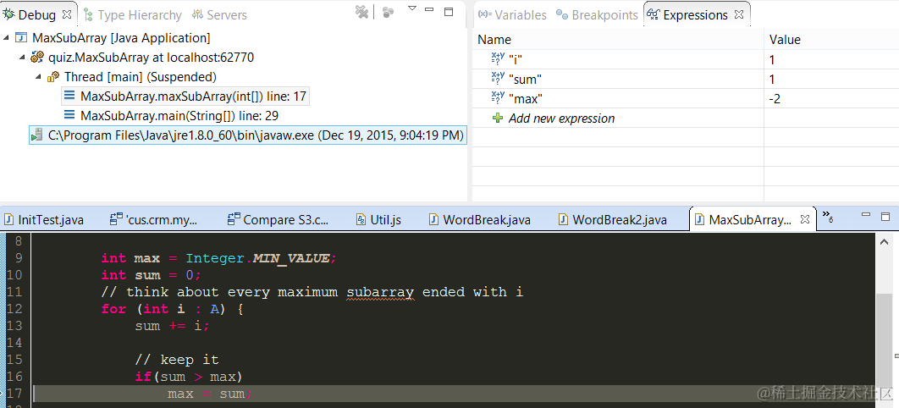The height and width of the screenshot is (408, 899).
Task: Click the x+y icon beside "max" expression
Action: pos(499,98)
